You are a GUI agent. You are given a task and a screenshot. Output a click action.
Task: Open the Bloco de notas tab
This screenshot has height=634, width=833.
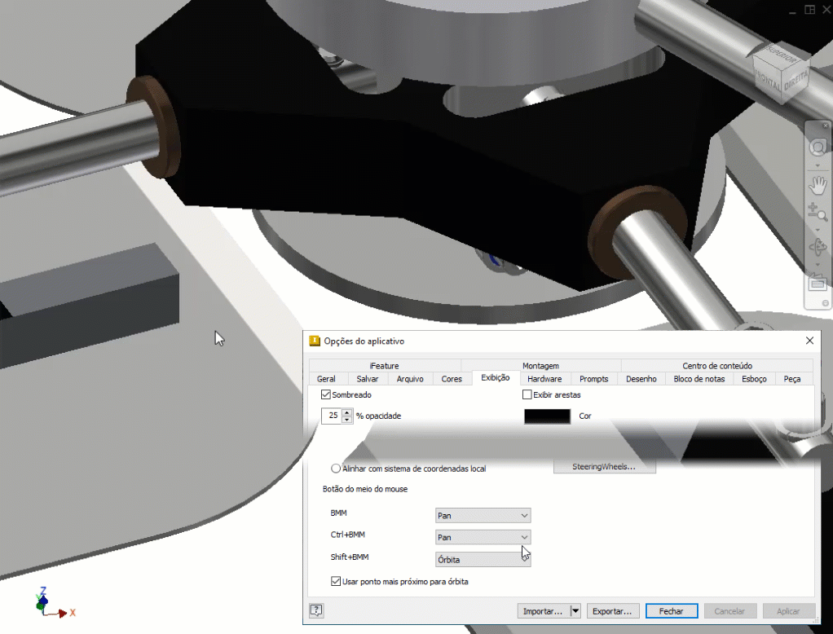[x=699, y=379]
